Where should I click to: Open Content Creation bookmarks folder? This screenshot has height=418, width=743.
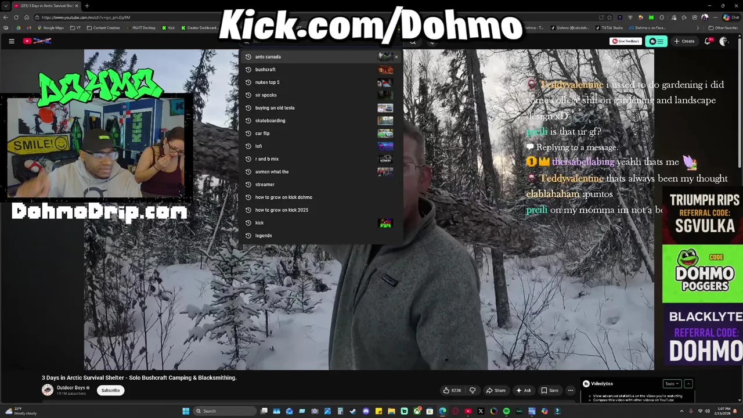(x=103, y=28)
